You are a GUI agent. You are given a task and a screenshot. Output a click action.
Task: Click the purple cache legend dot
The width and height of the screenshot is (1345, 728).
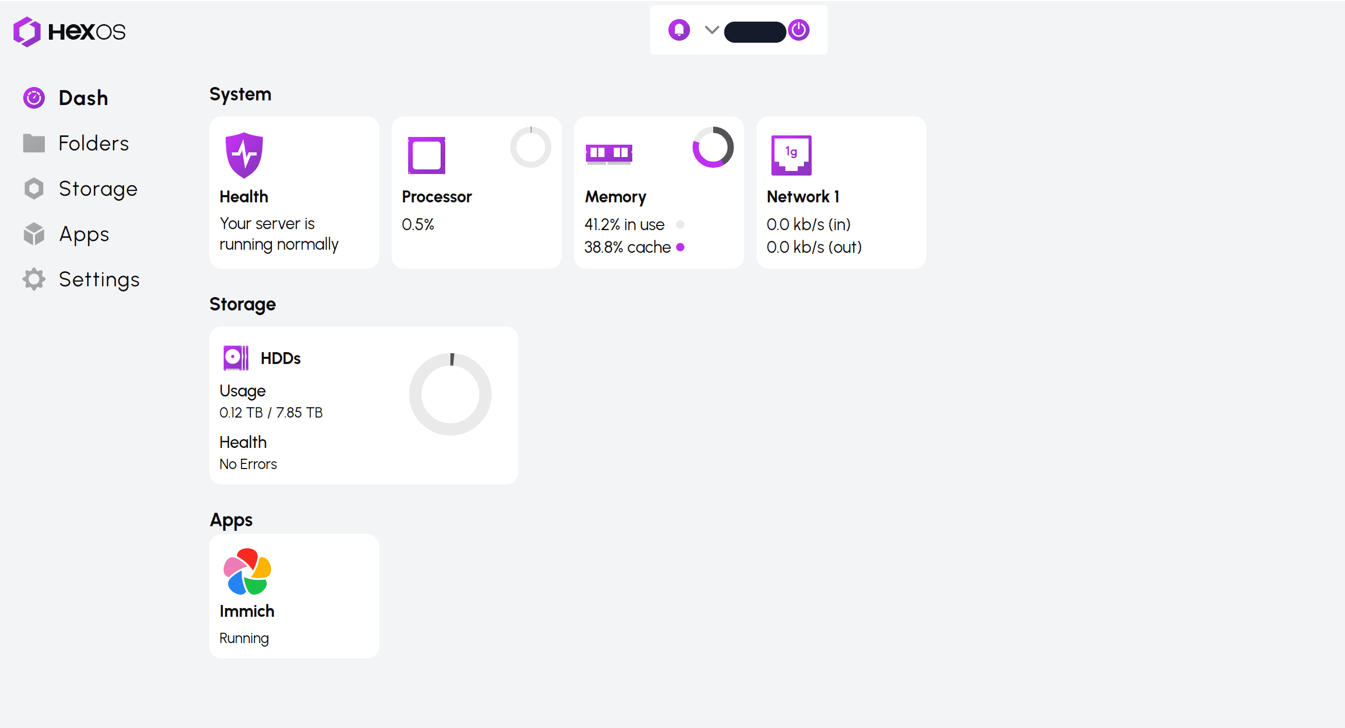pos(680,247)
